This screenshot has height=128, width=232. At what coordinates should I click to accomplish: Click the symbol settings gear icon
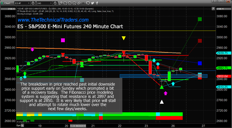[x=33, y=3]
